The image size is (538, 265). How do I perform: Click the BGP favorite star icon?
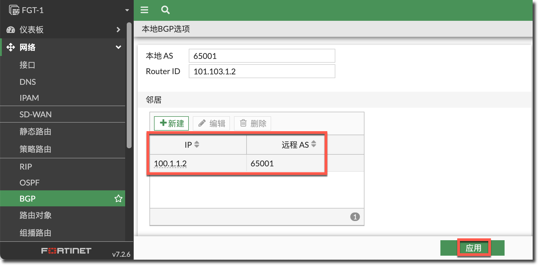118,199
